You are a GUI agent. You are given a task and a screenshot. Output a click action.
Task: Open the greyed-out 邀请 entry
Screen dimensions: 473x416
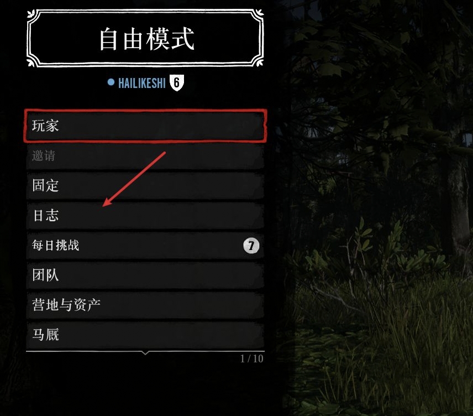pyautogui.click(x=145, y=156)
